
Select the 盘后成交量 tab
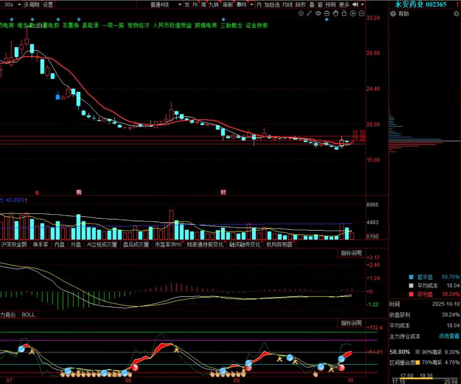[136, 244]
